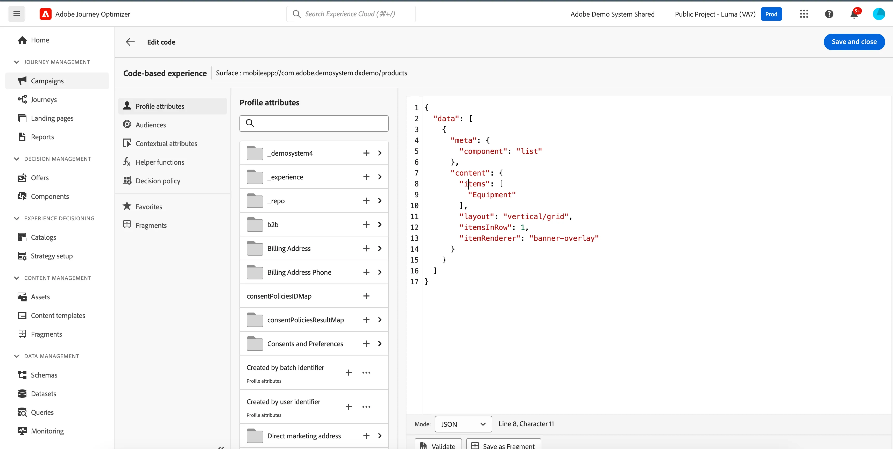Screen dimensions: 893x449
Task: Click the Validate button
Action: click(x=438, y=444)
